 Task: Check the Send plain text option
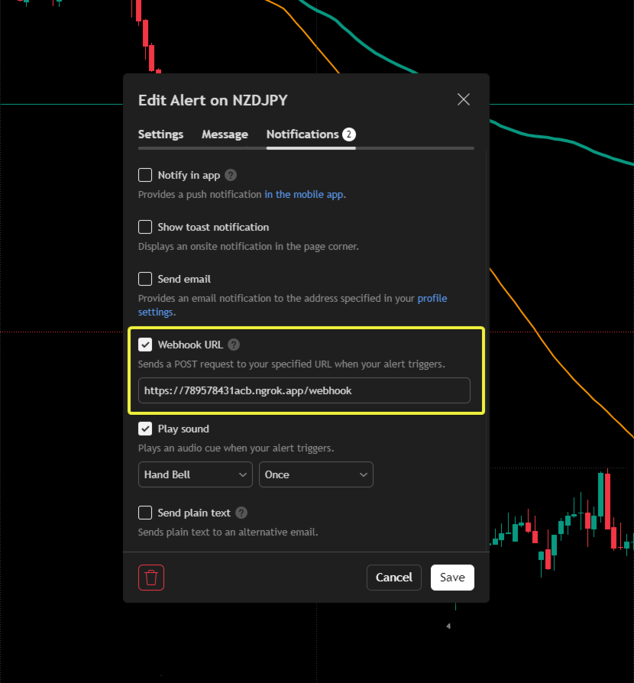[145, 513]
